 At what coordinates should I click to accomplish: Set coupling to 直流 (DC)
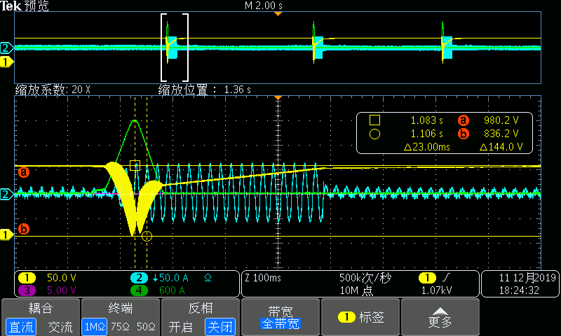click(20, 326)
